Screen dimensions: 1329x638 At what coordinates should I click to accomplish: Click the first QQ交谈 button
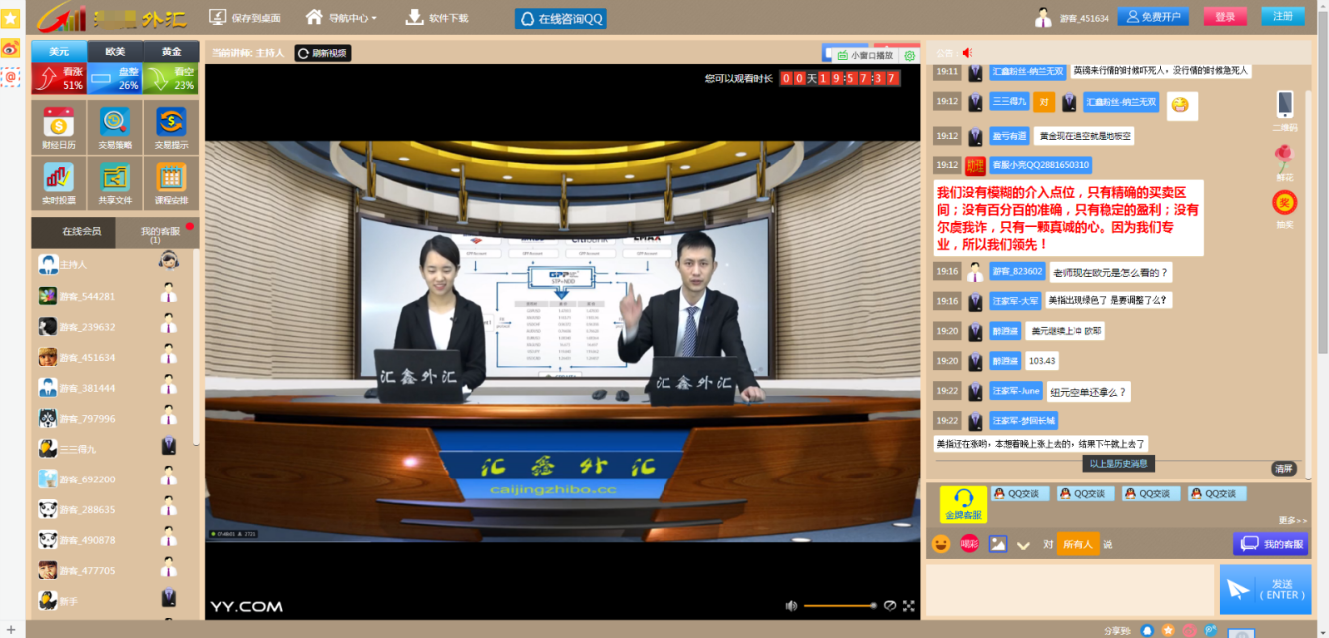point(1020,493)
